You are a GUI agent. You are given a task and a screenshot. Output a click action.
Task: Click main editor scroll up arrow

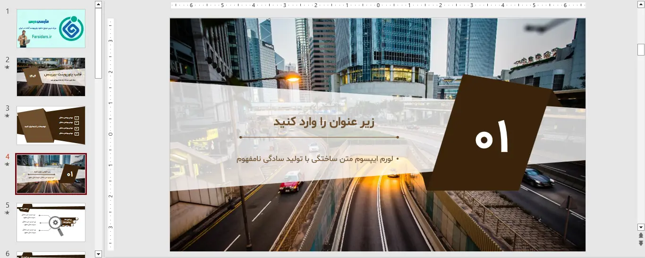(641, 4)
